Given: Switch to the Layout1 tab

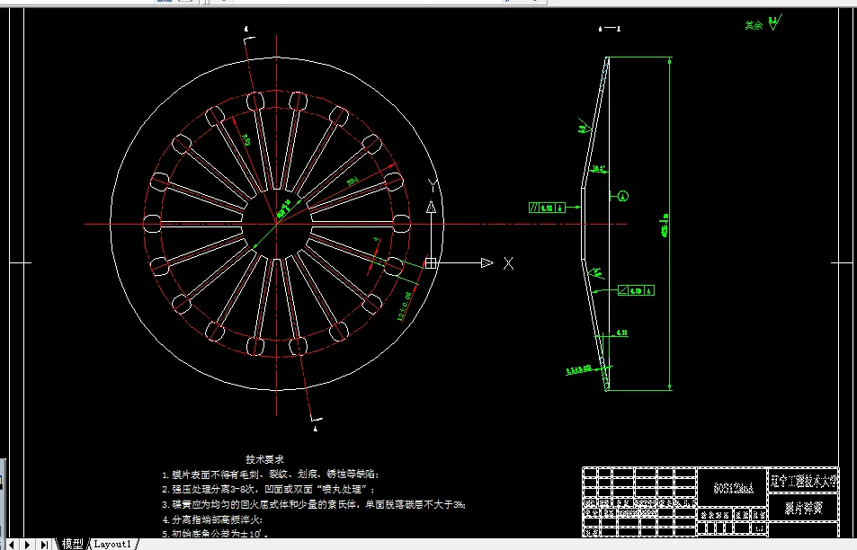Looking at the screenshot, I should 112,544.
